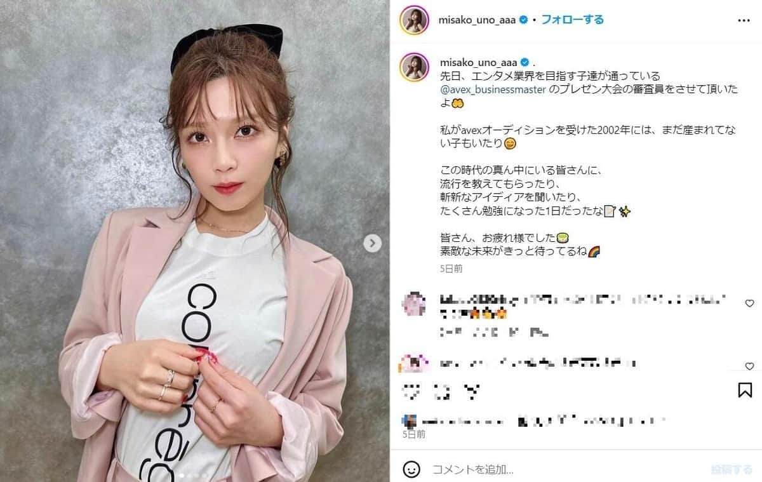Save post with the bookmark icon
This screenshot has width=762, height=482.
[x=745, y=389]
